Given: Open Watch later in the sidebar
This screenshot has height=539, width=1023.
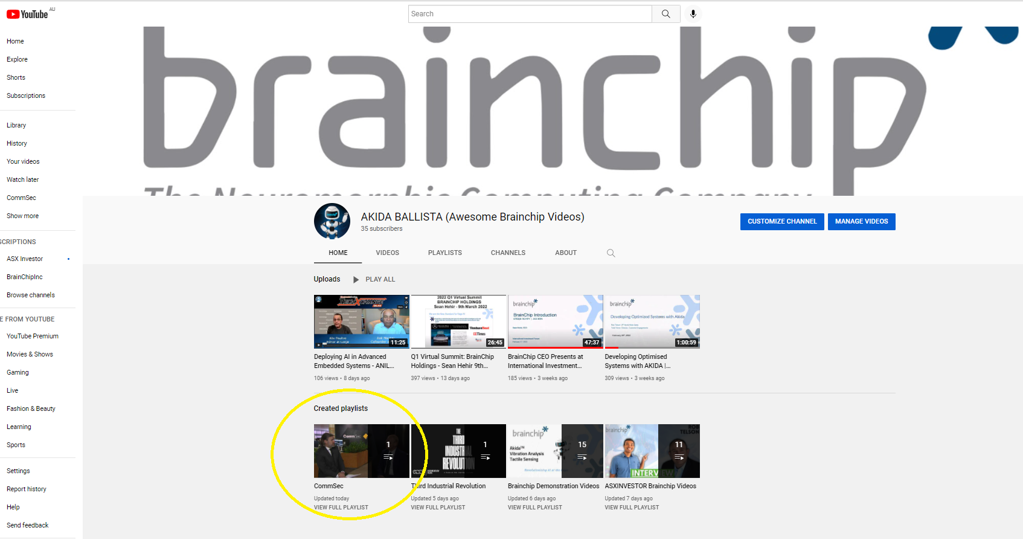Looking at the screenshot, I should point(22,179).
